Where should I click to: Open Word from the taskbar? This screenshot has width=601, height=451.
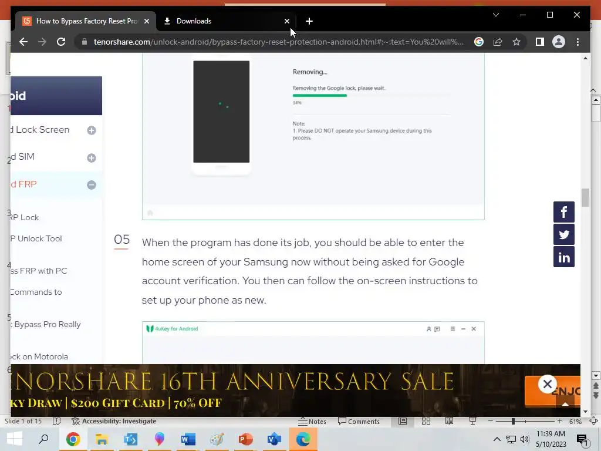[x=188, y=439]
